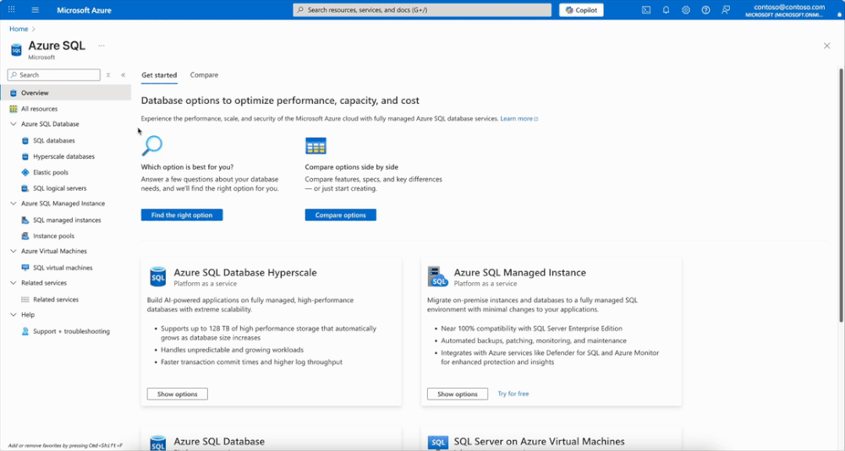845x451 pixels.
Task: Click the Support + troubleshooting person icon
Action: 25,331
